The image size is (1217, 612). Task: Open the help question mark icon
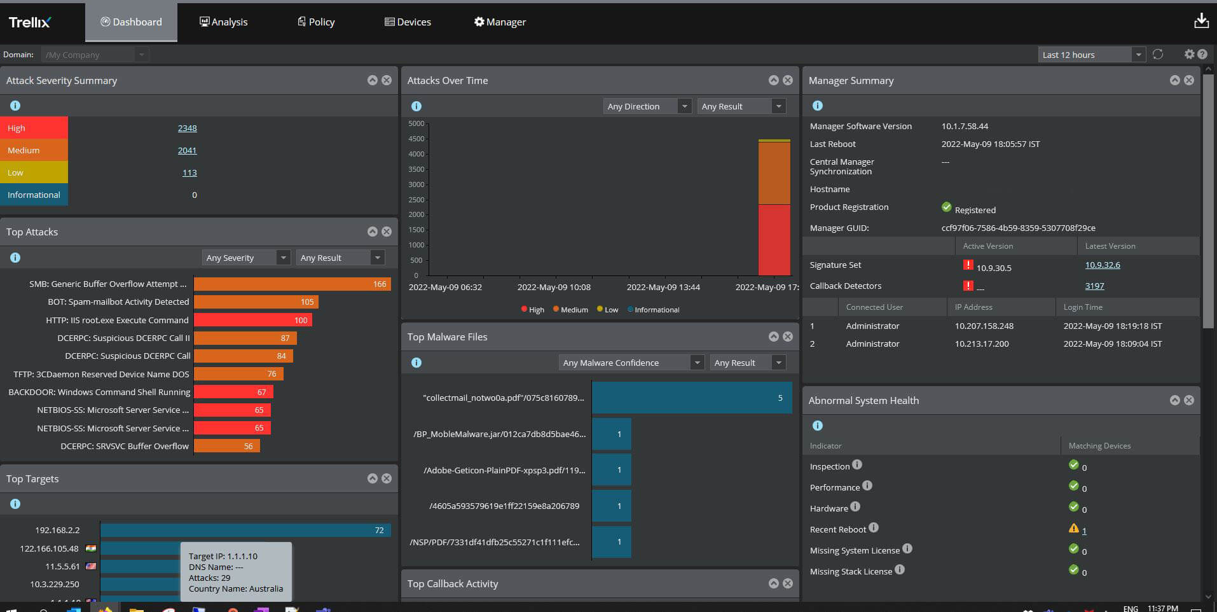[x=1202, y=54]
